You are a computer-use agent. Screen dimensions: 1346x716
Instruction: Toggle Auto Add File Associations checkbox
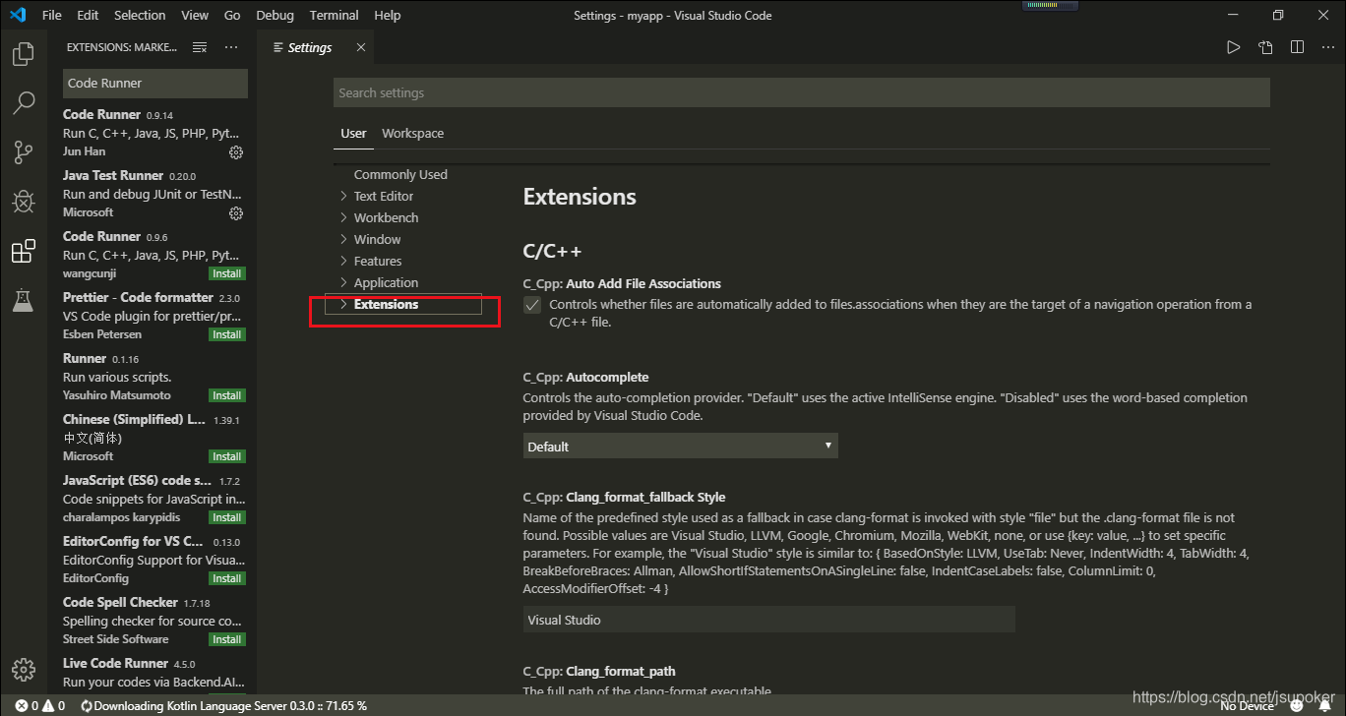(532, 306)
